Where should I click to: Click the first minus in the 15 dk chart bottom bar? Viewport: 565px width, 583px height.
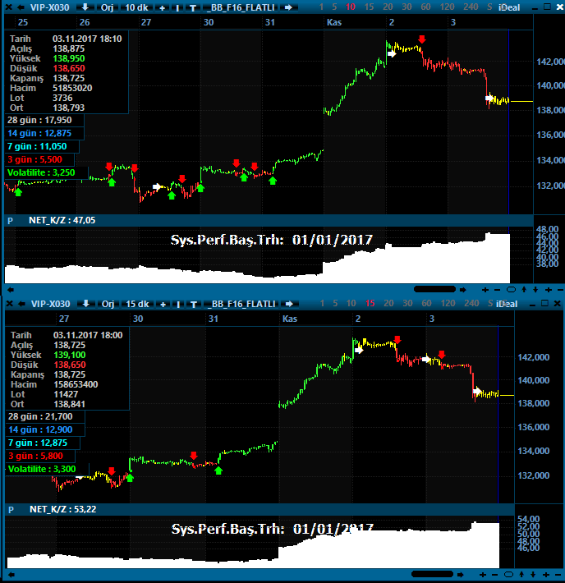pos(495,575)
